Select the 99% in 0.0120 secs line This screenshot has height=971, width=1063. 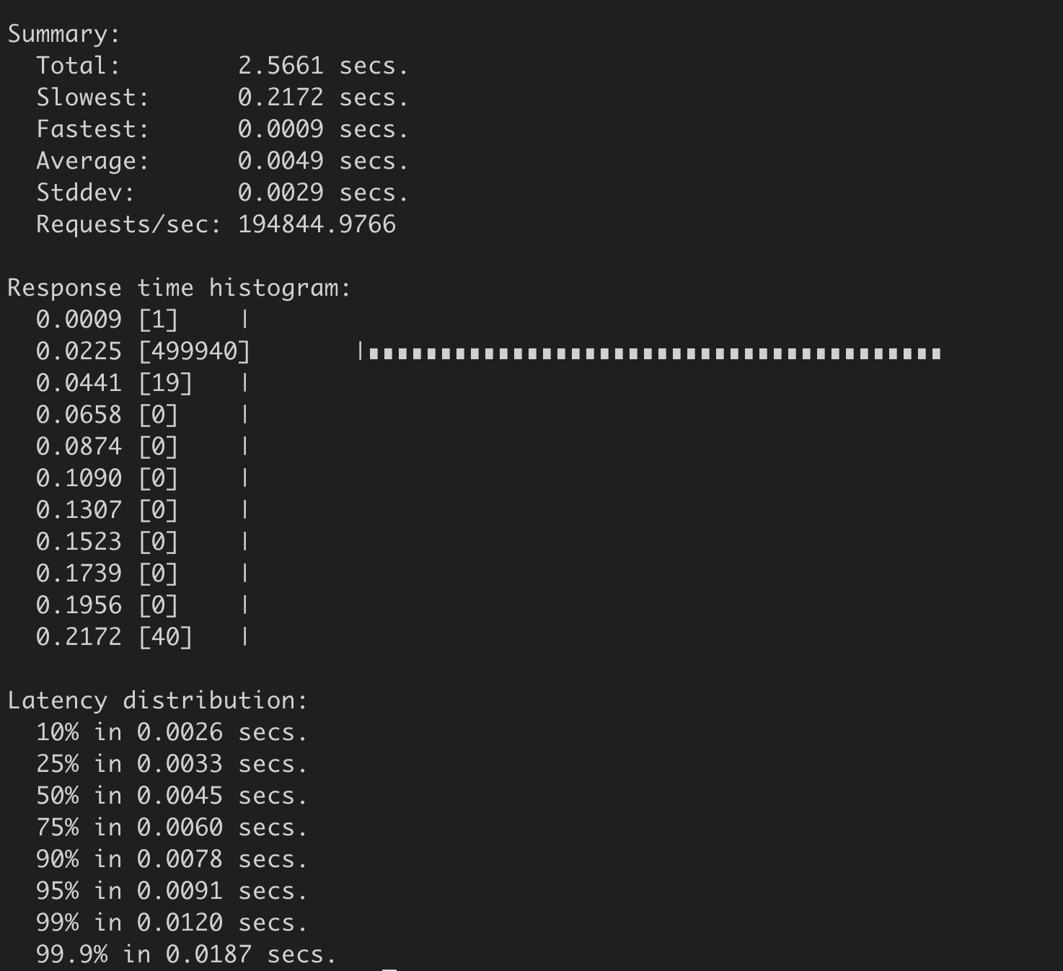click(x=172, y=923)
